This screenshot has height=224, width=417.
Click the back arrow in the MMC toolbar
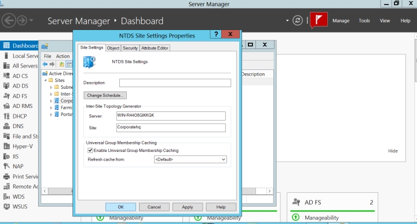pyautogui.click(x=45, y=64)
